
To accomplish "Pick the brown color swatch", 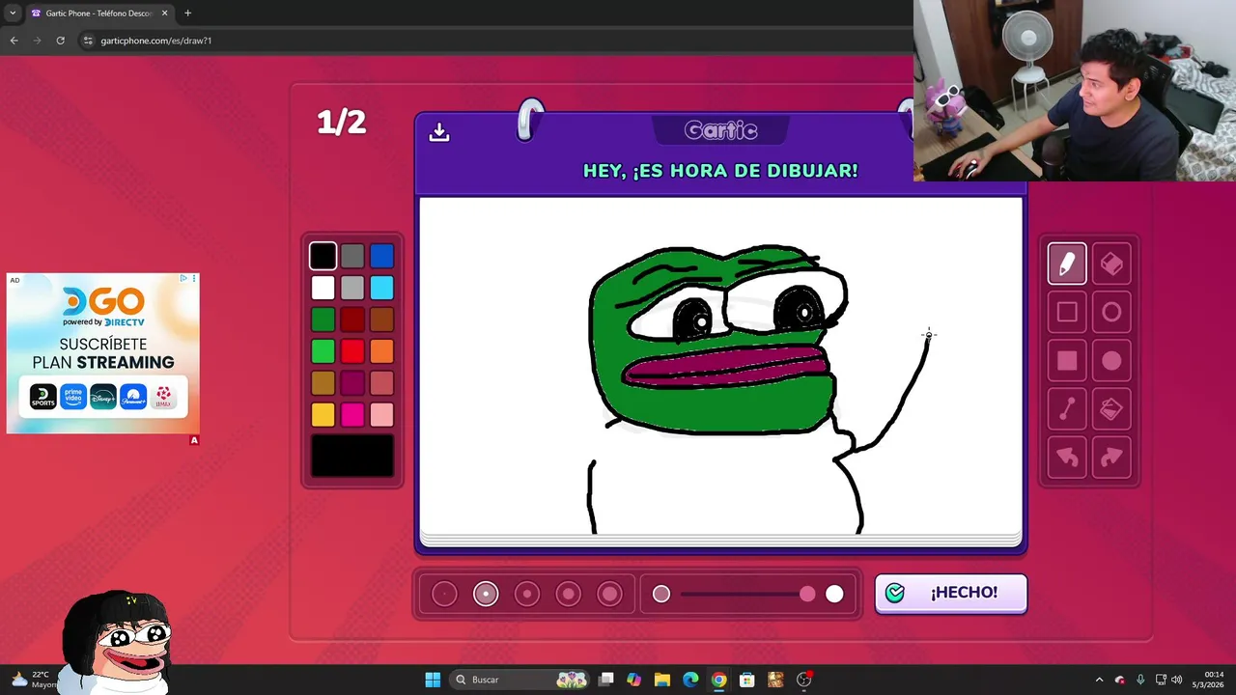I will click(381, 320).
